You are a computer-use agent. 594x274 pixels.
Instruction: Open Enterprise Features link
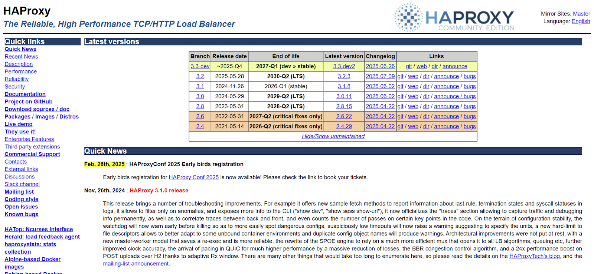(29, 139)
